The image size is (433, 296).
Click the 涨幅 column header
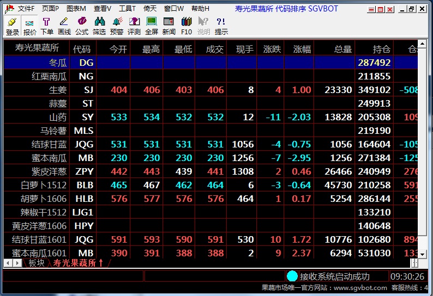tap(302, 49)
